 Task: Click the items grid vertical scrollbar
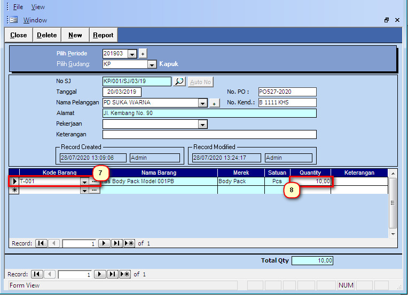coord(393,203)
